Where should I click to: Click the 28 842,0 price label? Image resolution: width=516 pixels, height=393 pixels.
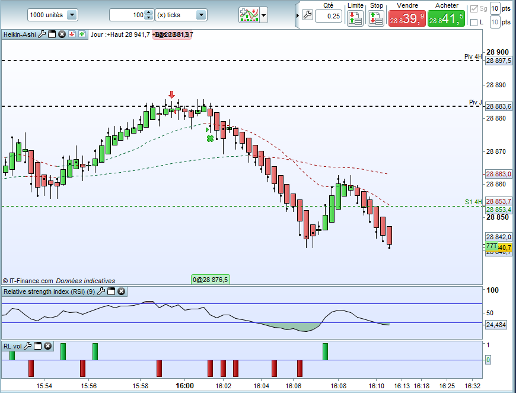pos(499,237)
